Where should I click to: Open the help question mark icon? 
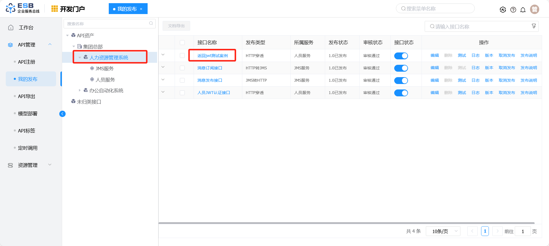pyautogui.click(x=513, y=10)
